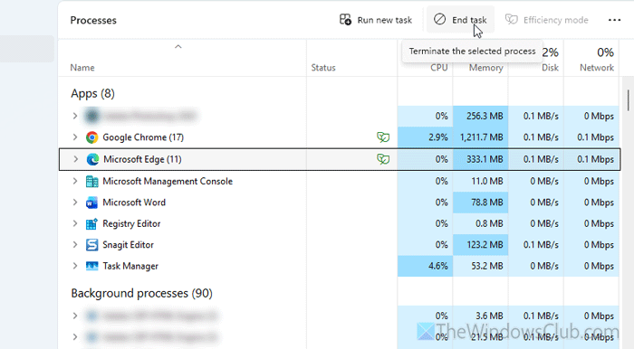The height and width of the screenshot is (349, 634).
Task: Select the Microsoft Management Console name
Action: click(168, 182)
